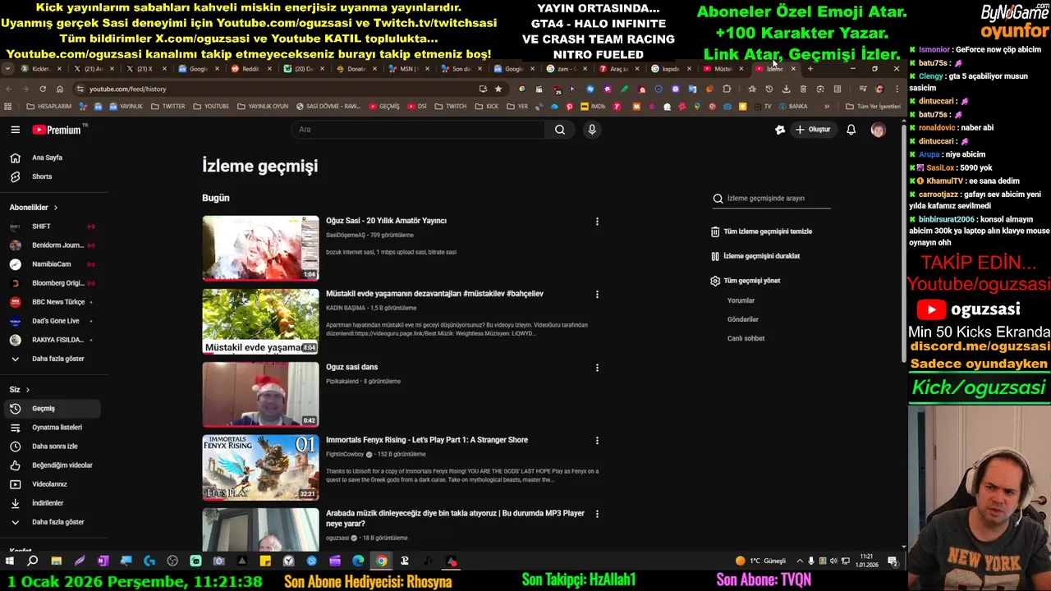Click the YouTube Premium logo
The width and height of the screenshot is (1051, 591).
[57, 130]
